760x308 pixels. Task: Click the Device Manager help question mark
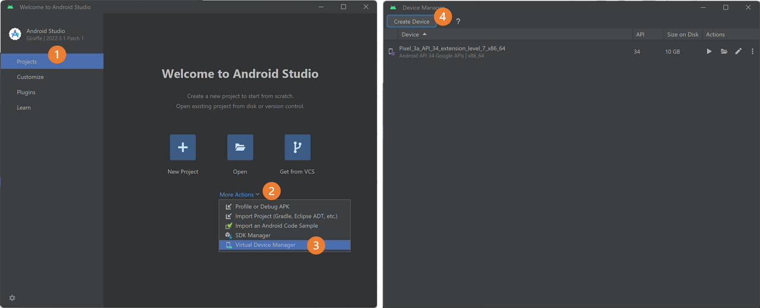[458, 21]
